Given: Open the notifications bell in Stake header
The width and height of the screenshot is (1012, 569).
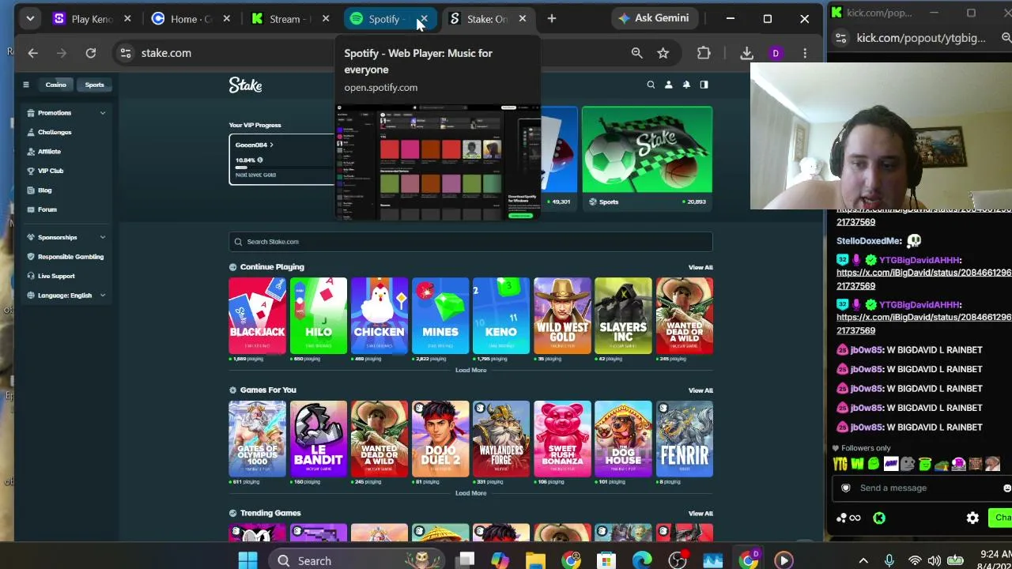Looking at the screenshot, I should [686, 85].
